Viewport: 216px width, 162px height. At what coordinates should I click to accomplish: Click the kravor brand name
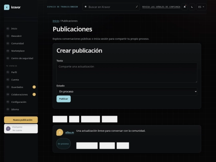tap(16, 7)
